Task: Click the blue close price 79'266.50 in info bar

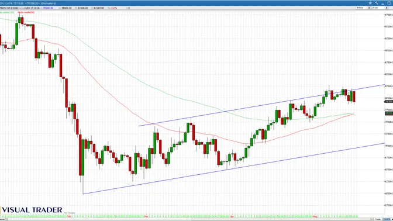Action: point(48,8)
